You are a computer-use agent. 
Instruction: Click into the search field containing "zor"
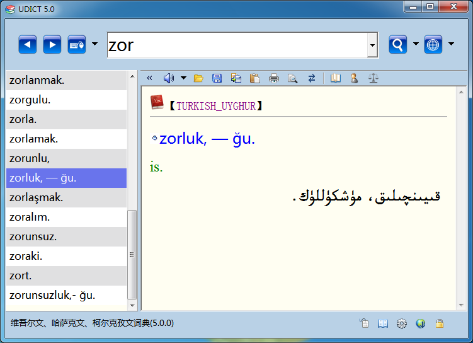(236, 45)
